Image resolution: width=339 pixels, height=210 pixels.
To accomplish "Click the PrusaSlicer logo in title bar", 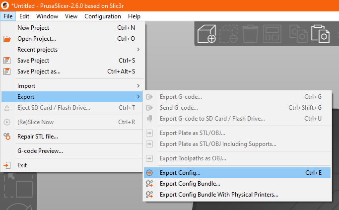I will tap(5, 5).
